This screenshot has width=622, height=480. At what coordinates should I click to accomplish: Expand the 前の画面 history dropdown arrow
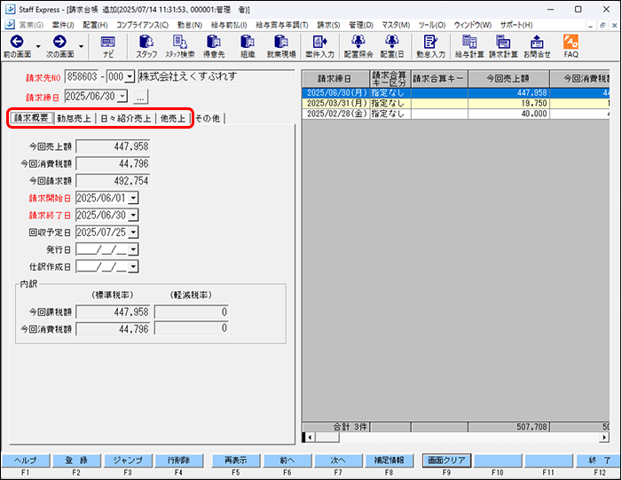(x=38, y=46)
